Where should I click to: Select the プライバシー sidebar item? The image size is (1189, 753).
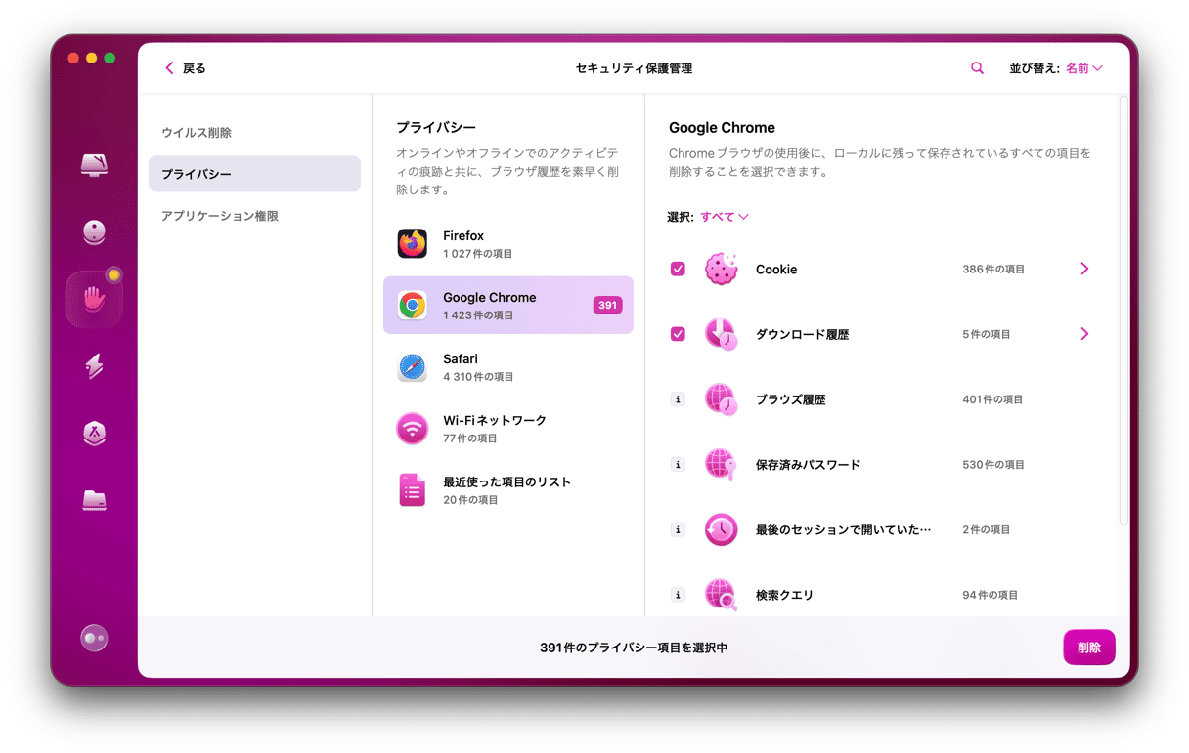(254, 174)
